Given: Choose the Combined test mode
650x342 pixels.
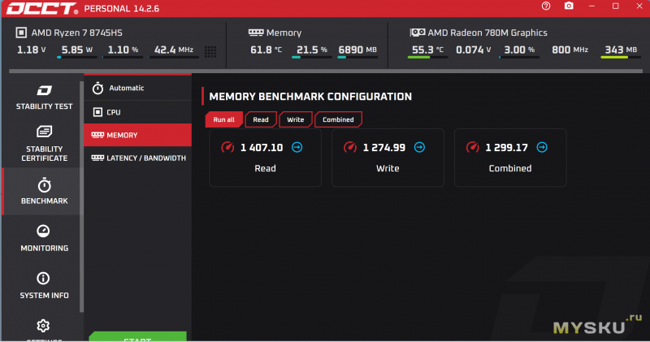Looking at the screenshot, I should point(338,119).
